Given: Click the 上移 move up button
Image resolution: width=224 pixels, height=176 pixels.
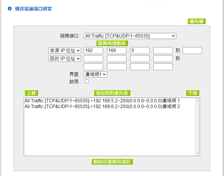Looking at the screenshot, I should (x=31, y=93).
